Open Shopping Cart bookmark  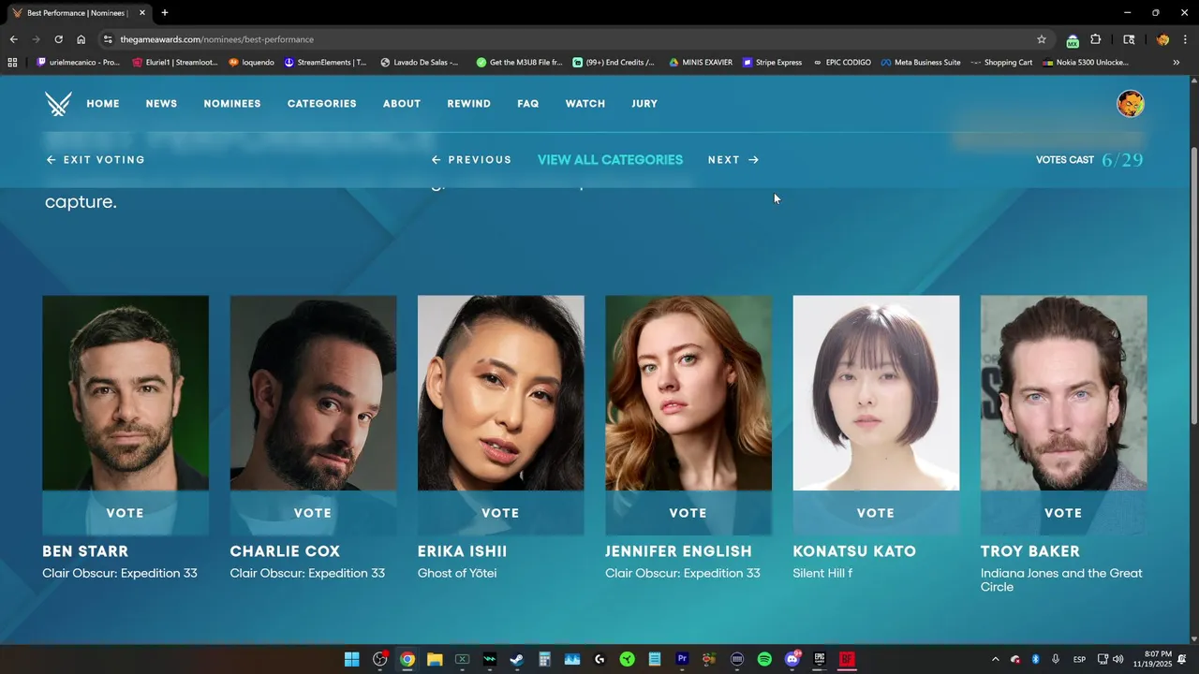[1001, 63]
